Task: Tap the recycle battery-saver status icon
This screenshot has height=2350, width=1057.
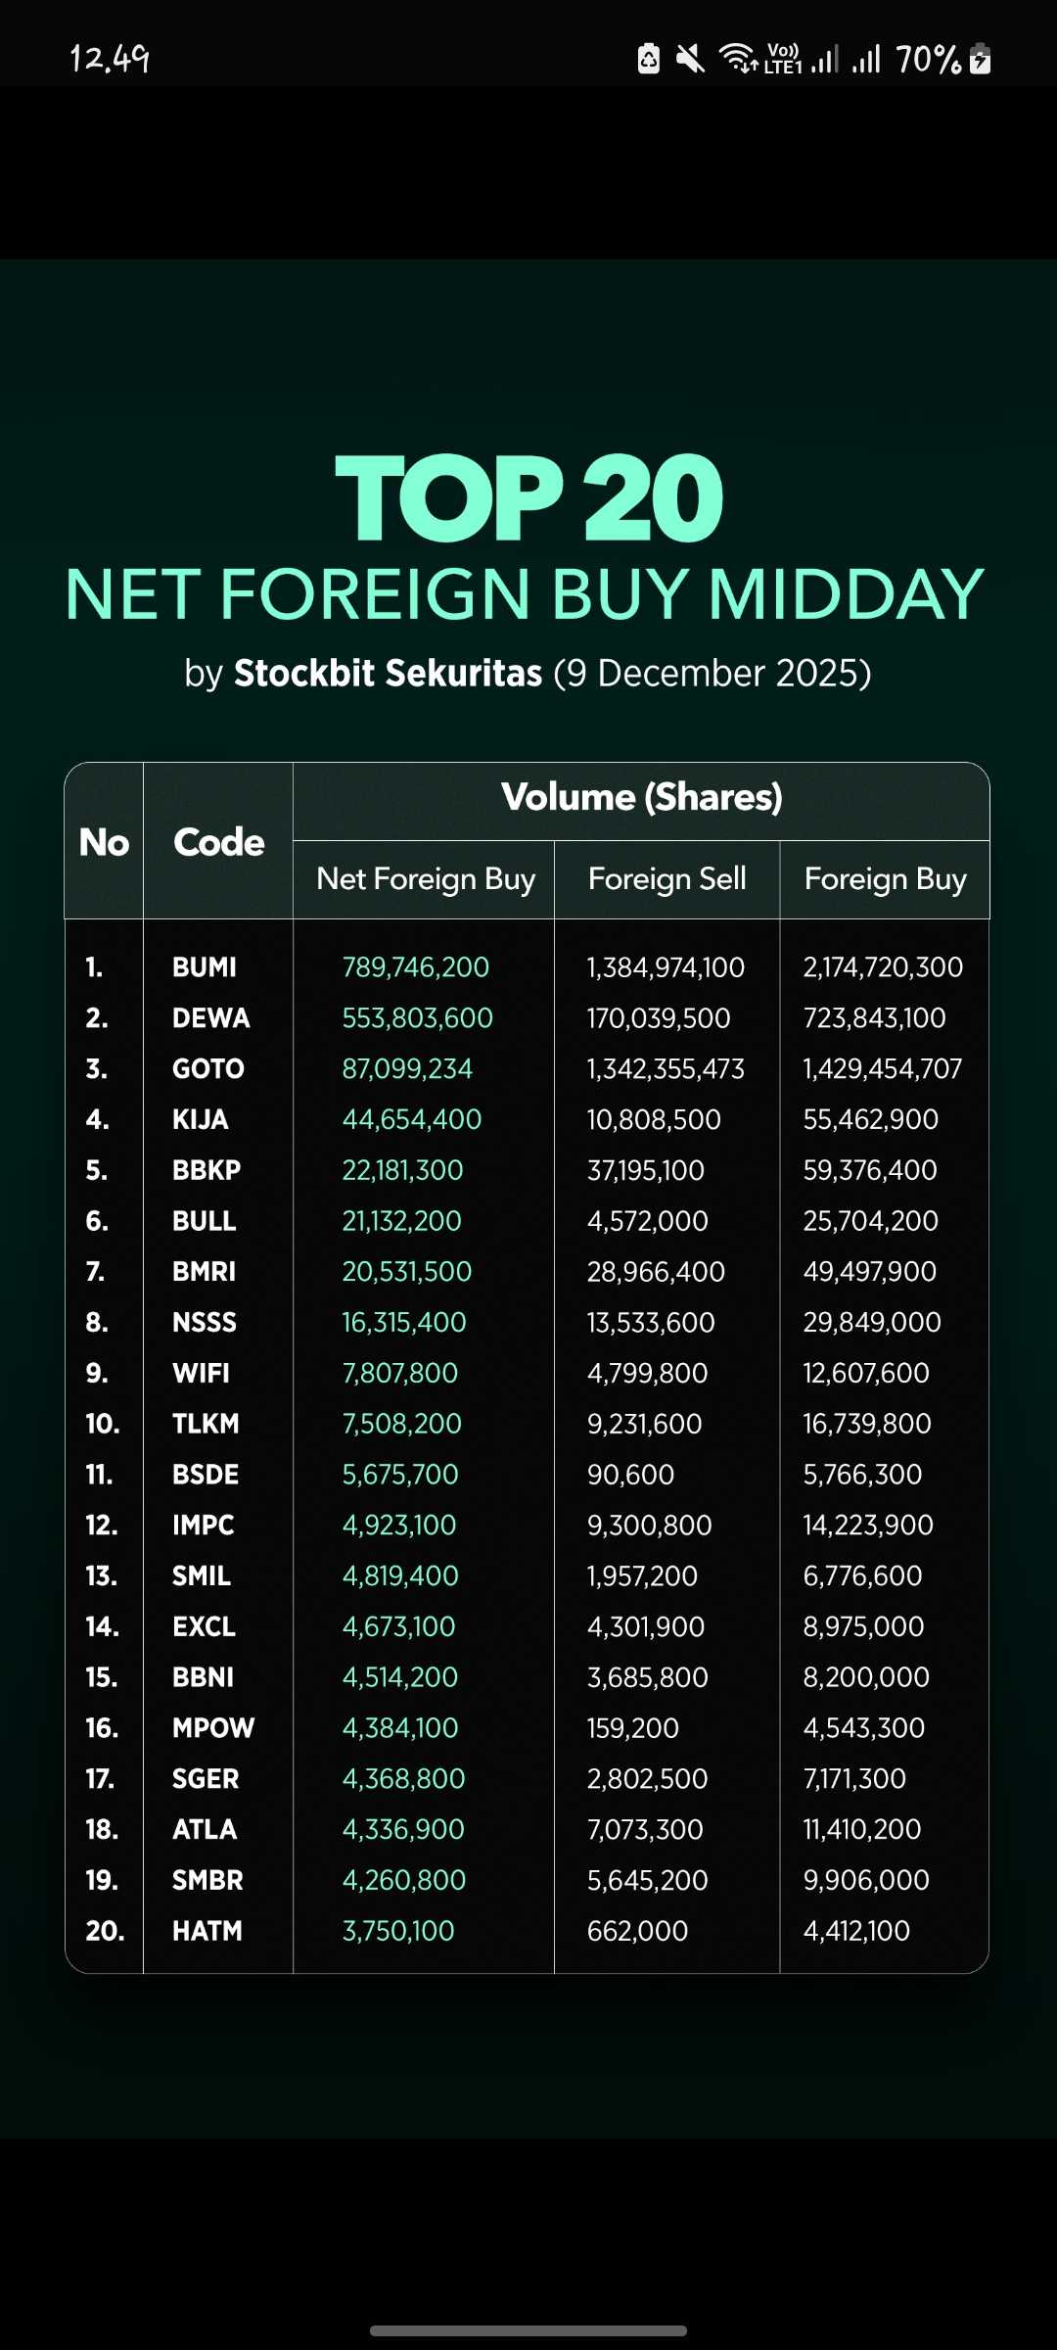Action: (x=649, y=60)
